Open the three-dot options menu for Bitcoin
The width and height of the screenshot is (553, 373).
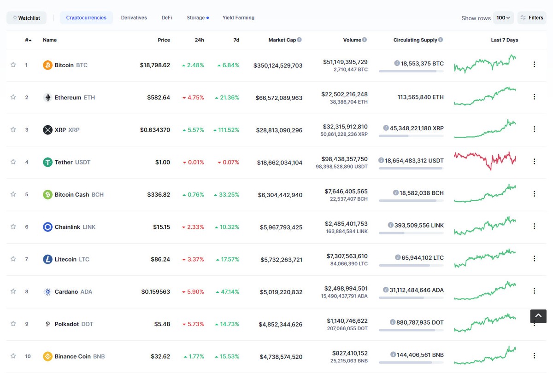534,65
